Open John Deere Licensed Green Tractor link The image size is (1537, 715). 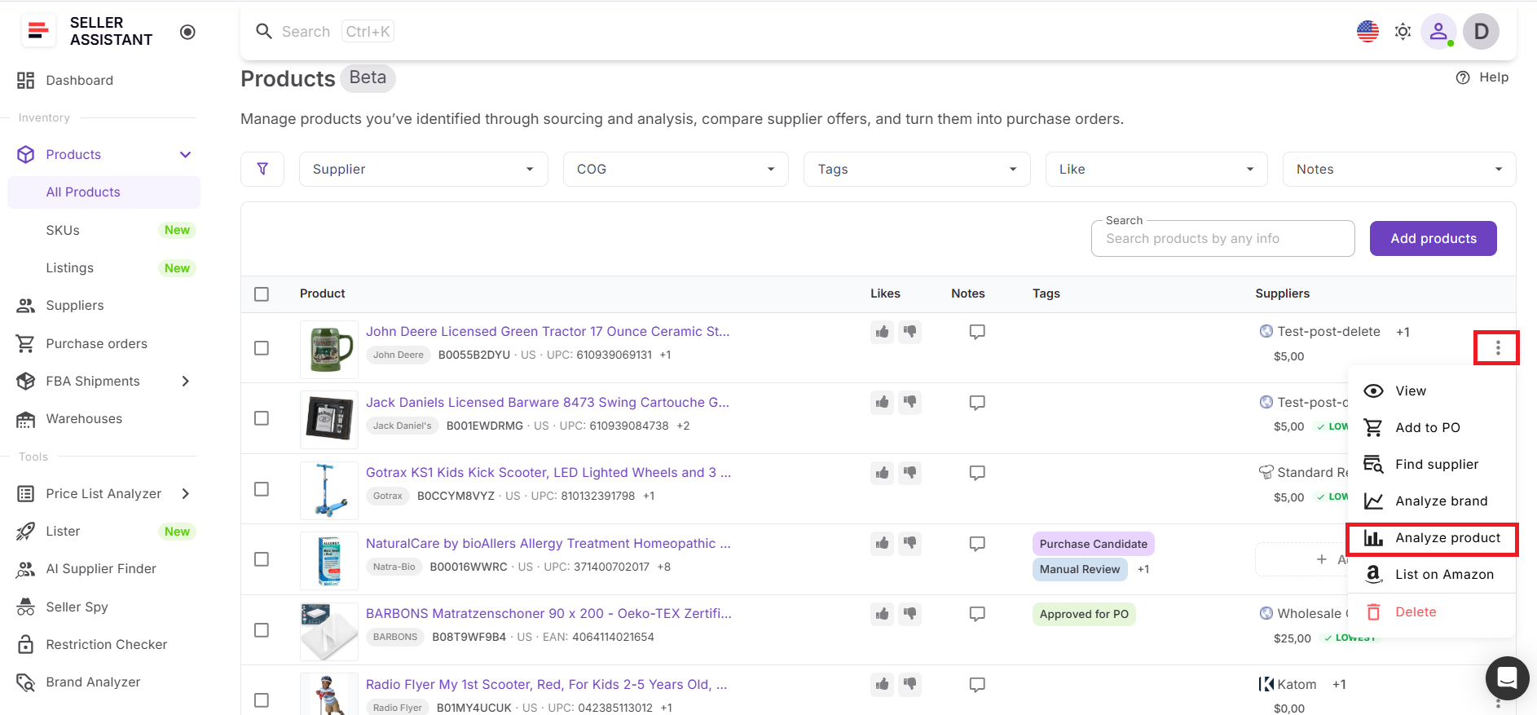[x=548, y=331]
